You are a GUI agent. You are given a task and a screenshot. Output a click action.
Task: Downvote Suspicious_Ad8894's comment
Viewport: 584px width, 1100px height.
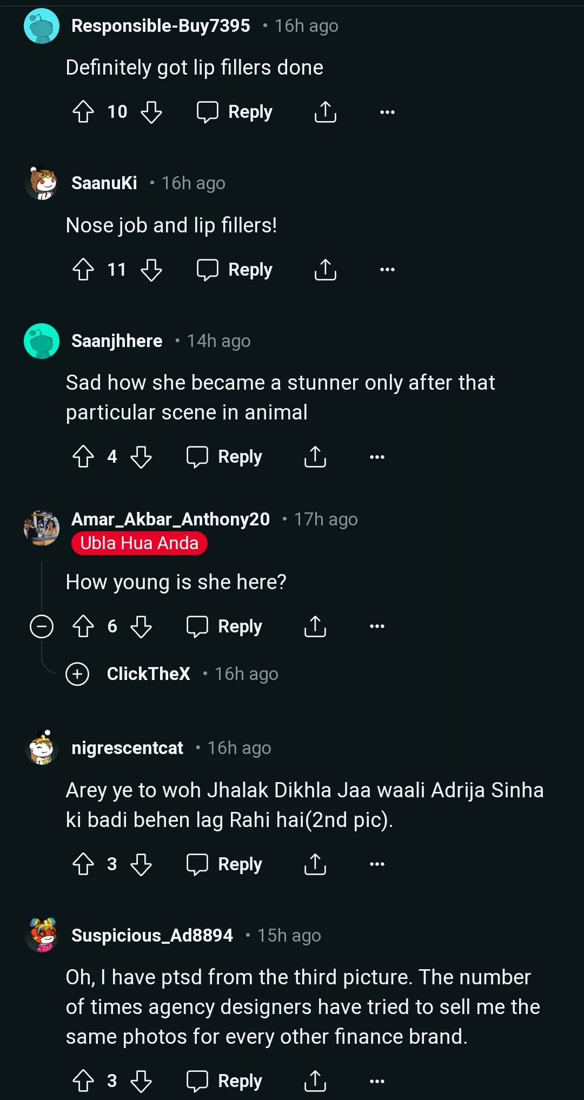pos(141,1081)
